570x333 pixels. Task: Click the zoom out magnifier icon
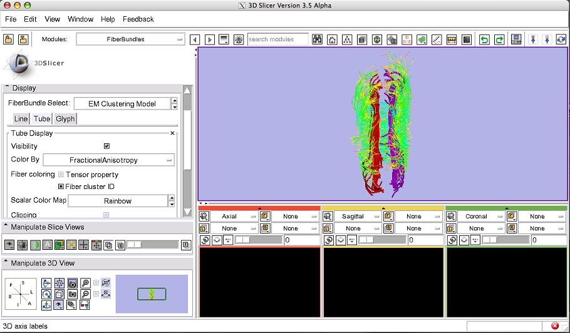pyautogui.click(x=86, y=294)
